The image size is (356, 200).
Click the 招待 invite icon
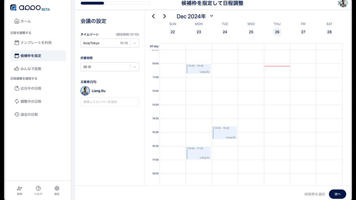19,190
